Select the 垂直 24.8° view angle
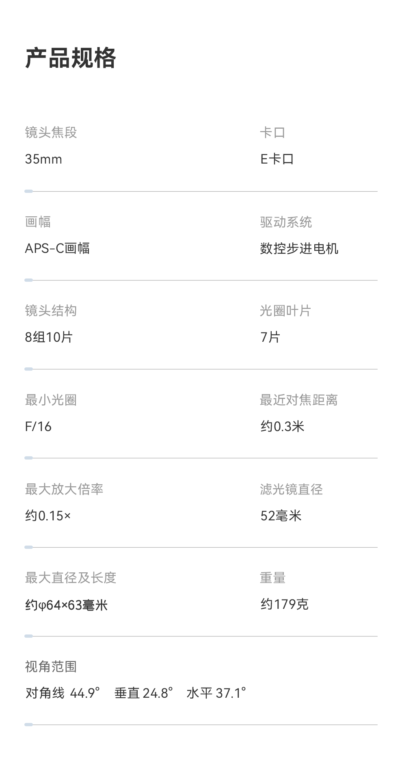The width and height of the screenshot is (402, 757). click(x=144, y=693)
